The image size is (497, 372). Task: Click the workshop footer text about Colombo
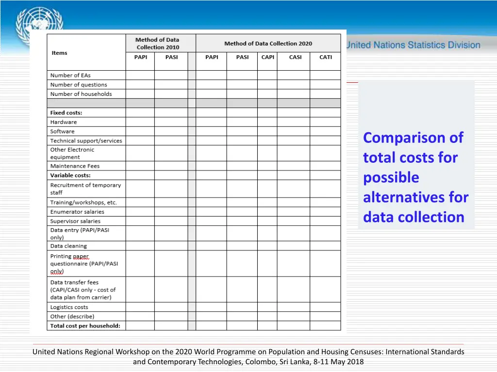pyautogui.click(x=248, y=356)
